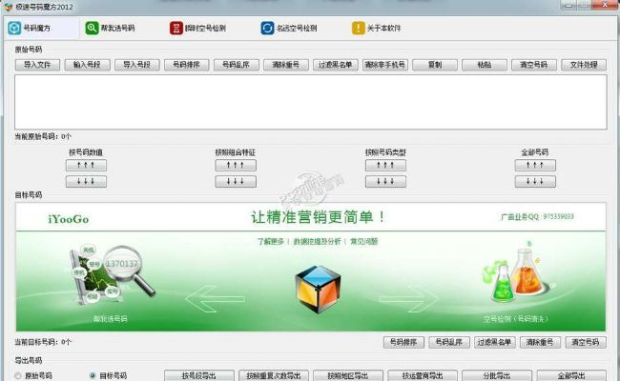Click 过滤黑名单 below the target numbers banner
The image size is (620, 381).
pyautogui.click(x=495, y=342)
